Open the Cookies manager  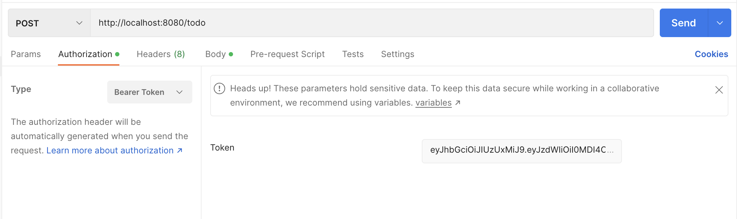point(711,54)
